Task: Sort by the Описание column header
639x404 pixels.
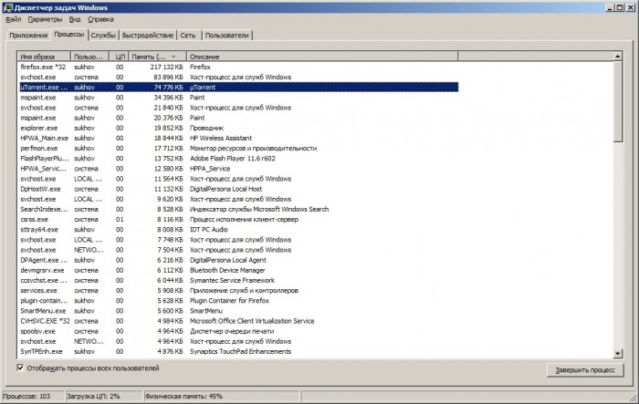Action: pyautogui.click(x=322, y=57)
